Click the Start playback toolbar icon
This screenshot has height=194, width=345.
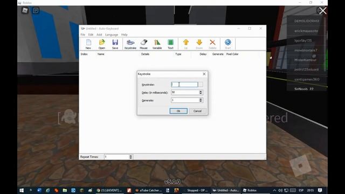pos(227,44)
